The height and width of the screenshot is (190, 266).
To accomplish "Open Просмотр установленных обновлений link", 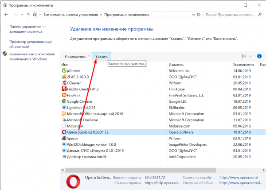I will pos(31,44).
